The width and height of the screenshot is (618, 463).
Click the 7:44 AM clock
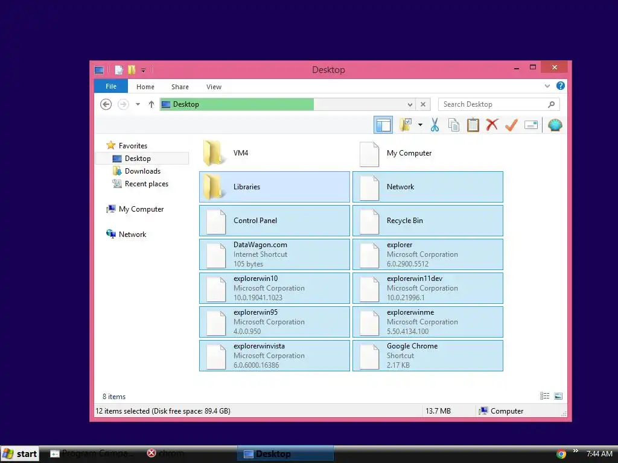click(x=599, y=454)
